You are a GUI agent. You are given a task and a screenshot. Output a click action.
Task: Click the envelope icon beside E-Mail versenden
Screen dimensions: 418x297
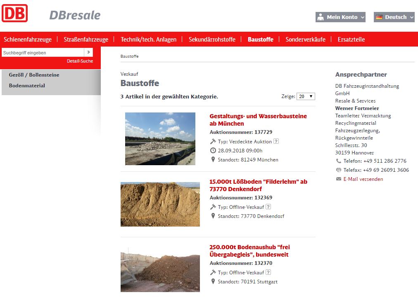339,179
